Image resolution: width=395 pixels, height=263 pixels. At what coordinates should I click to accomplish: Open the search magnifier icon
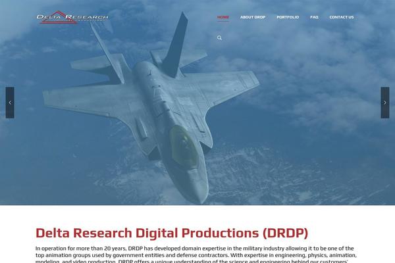point(219,37)
